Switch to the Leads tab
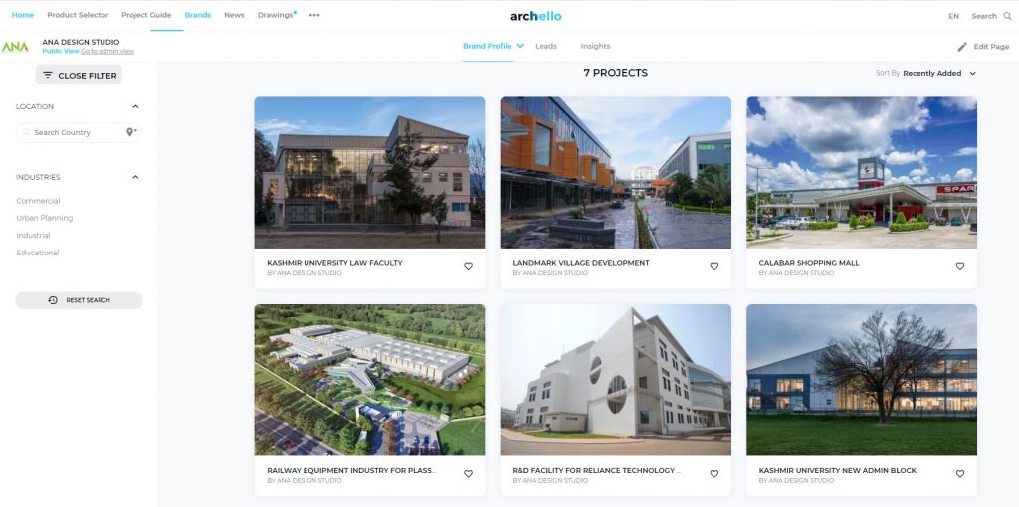 (546, 46)
